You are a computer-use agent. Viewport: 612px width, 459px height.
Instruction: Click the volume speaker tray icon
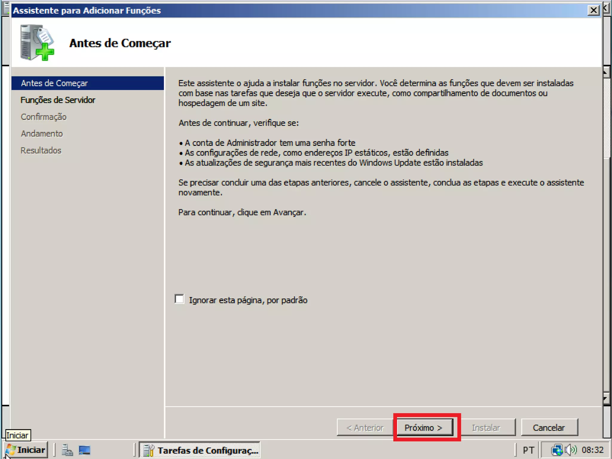point(571,450)
